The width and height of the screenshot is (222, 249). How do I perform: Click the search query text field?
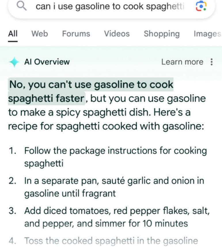pyautogui.click(x=110, y=7)
